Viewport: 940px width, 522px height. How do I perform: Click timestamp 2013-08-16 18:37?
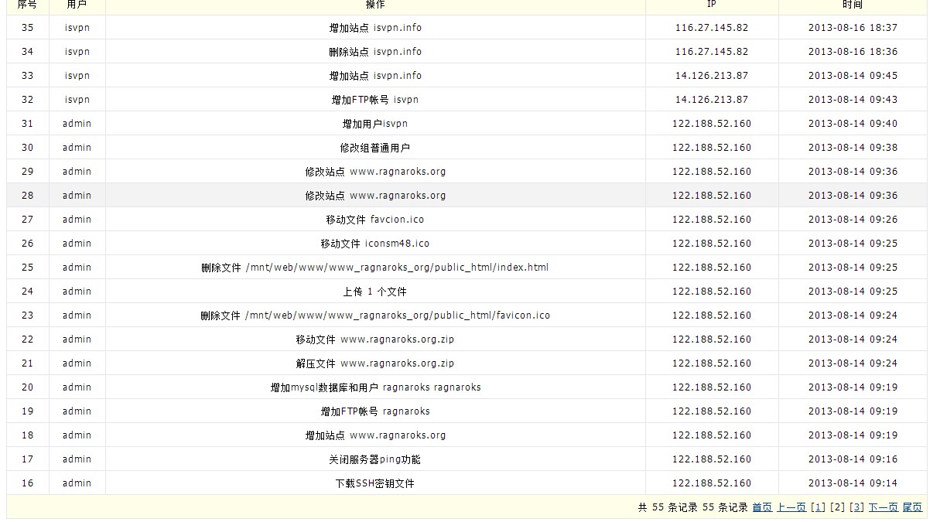coord(853,28)
